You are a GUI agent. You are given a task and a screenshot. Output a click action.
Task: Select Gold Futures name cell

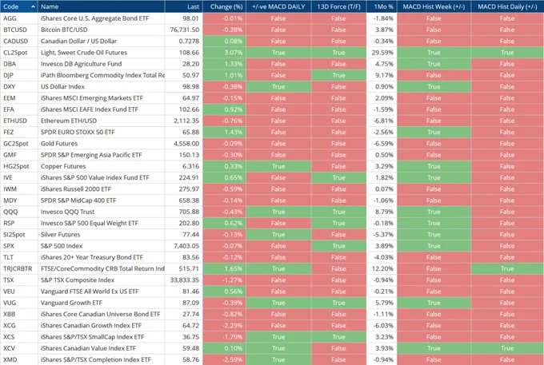tap(102, 144)
